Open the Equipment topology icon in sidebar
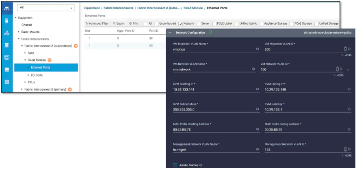This screenshot has width=357, height=169. tap(6, 8)
